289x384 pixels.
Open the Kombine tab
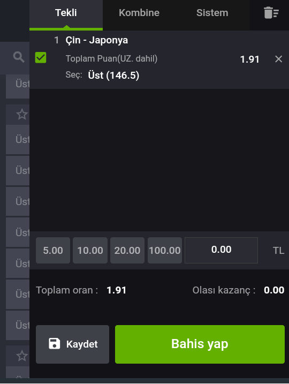[x=139, y=14]
